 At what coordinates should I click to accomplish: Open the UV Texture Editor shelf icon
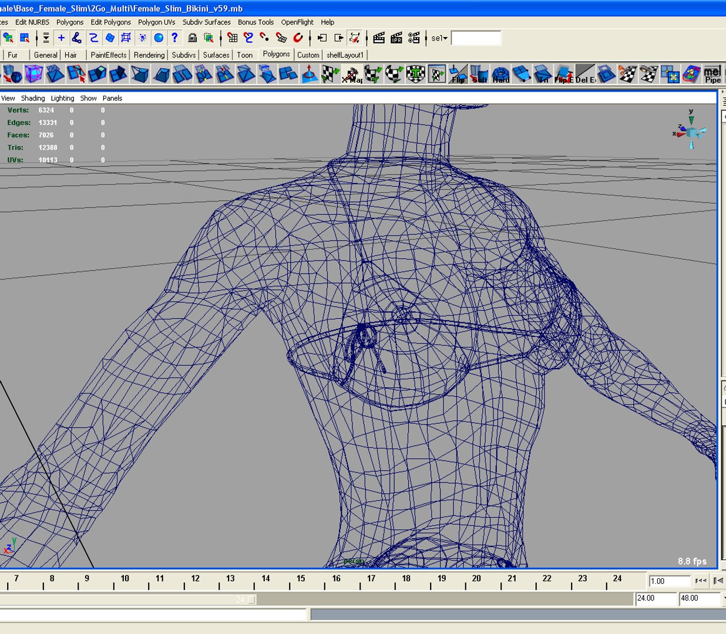437,75
